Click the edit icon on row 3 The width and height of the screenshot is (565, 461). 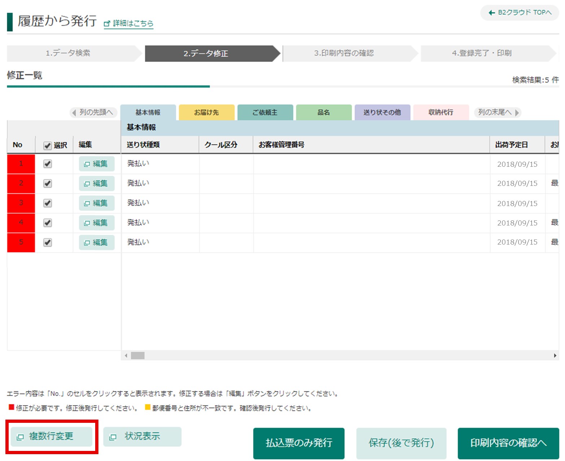(x=88, y=203)
